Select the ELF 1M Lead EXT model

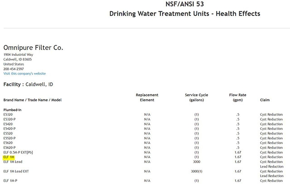(15, 171)
